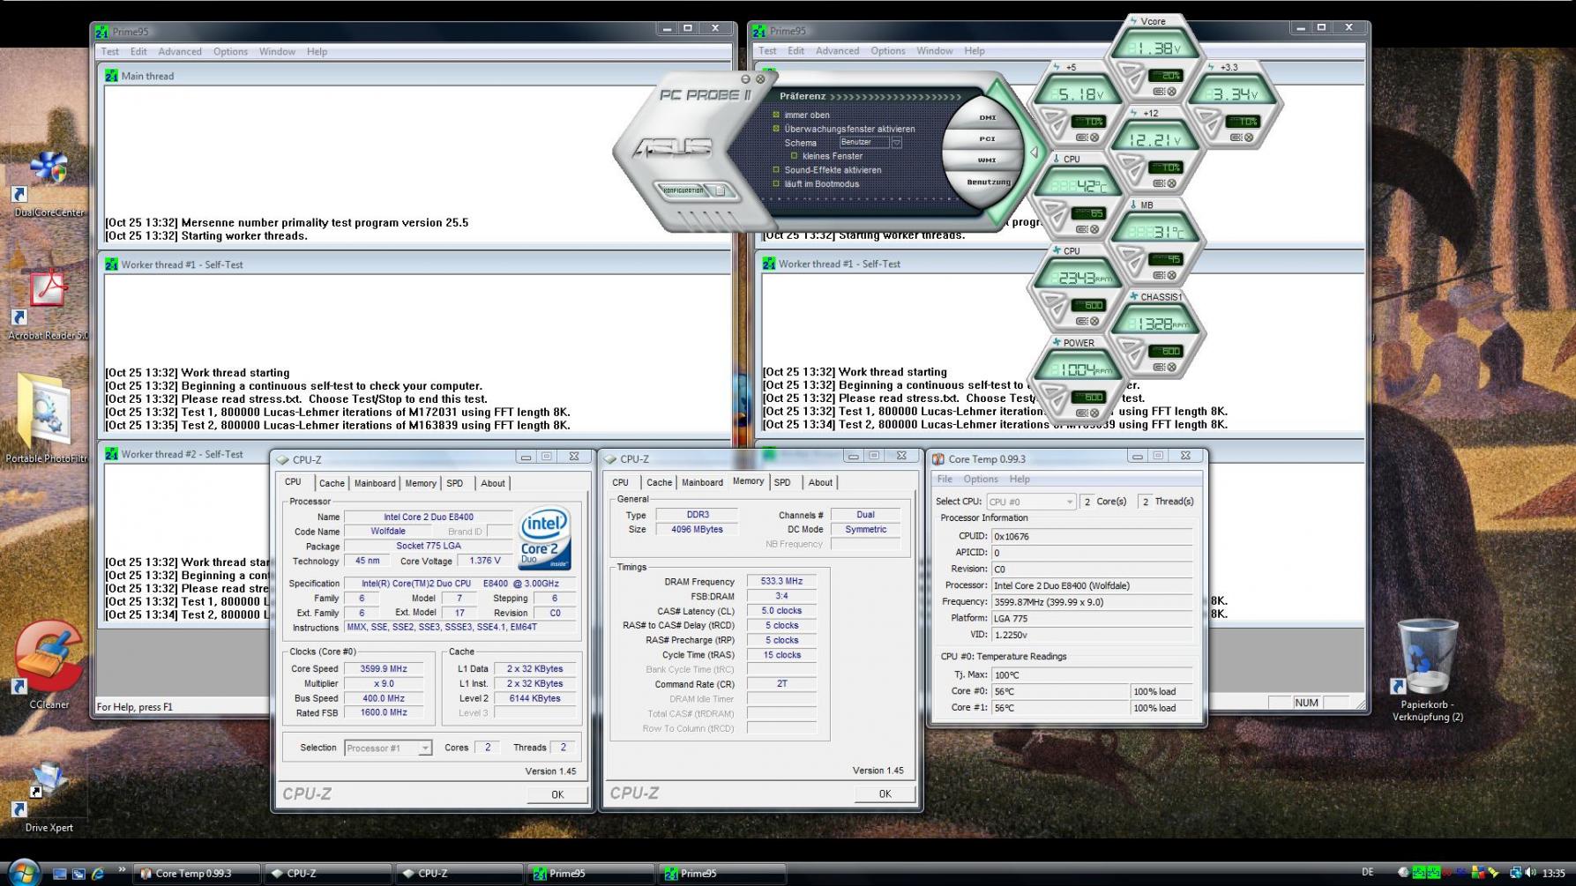Click Show Desktop in the quick launch
Image resolution: width=1576 pixels, height=886 pixels.
[x=60, y=874]
